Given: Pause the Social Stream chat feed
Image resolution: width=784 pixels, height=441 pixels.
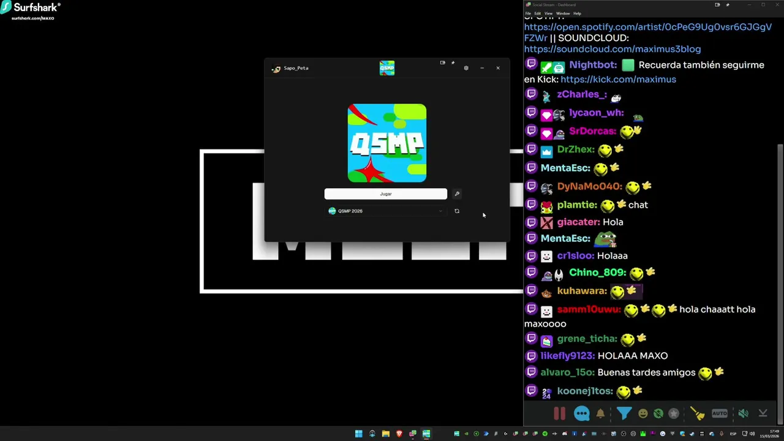Looking at the screenshot, I should 560,413.
